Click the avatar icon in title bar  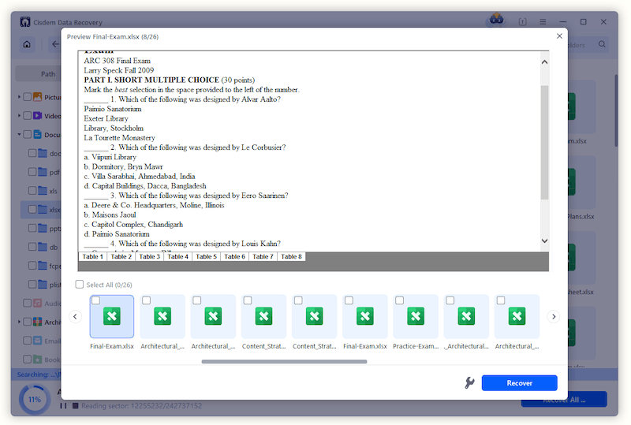point(496,19)
